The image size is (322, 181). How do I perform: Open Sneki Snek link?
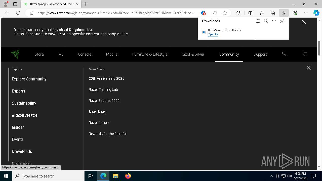pyautogui.click(x=97, y=112)
